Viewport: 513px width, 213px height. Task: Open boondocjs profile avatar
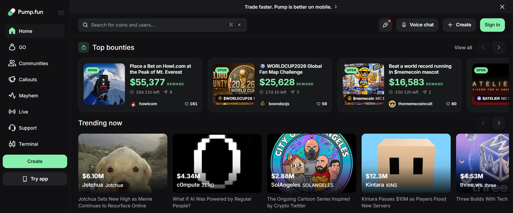click(263, 104)
